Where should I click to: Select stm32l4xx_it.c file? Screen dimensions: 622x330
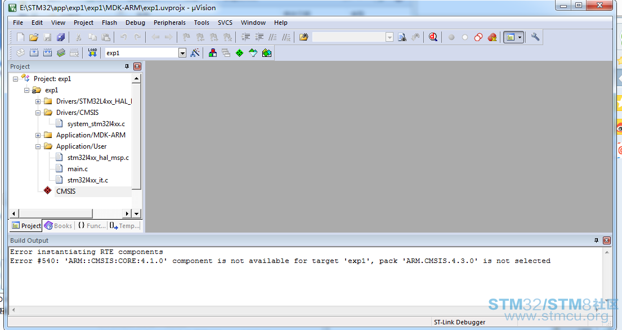[x=88, y=180]
